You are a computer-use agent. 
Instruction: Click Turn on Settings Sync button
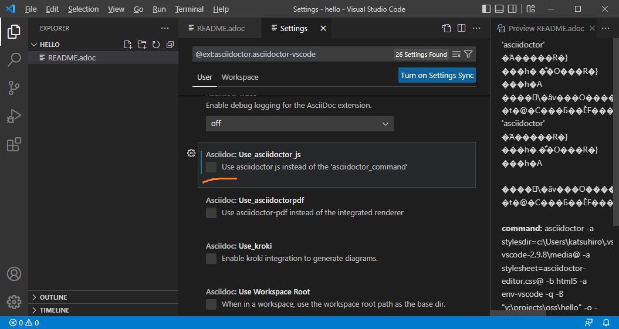point(437,75)
